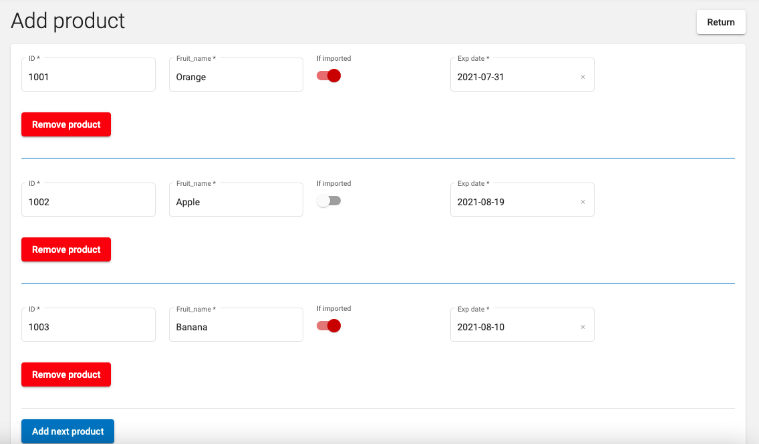Disable If imported for Banana
Viewport: 759px width, 444px height.
(329, 326)
